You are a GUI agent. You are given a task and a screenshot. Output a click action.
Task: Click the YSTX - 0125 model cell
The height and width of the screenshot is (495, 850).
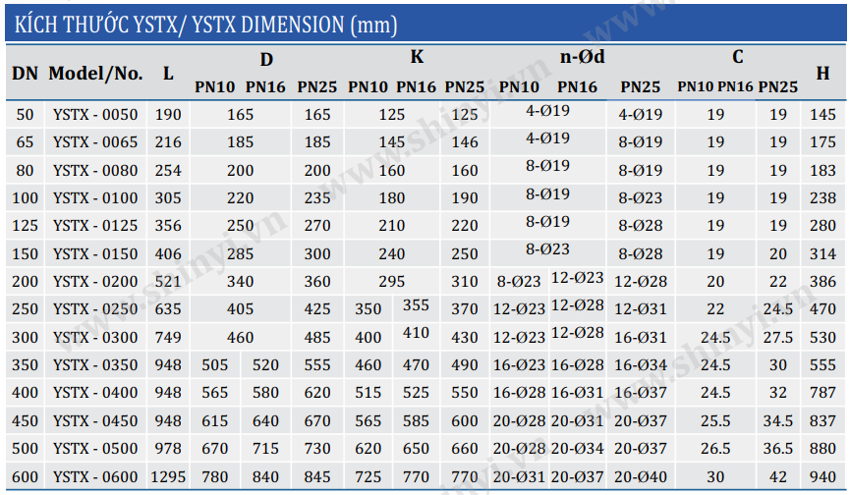coord(95,226)
